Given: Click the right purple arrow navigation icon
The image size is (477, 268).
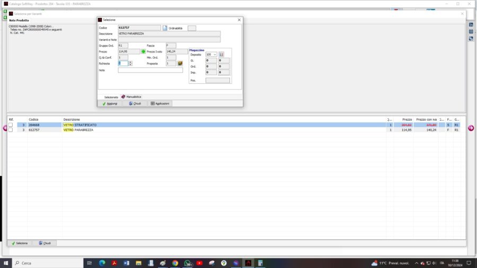Looking at the screenshot, I should [x=470, y=128].
